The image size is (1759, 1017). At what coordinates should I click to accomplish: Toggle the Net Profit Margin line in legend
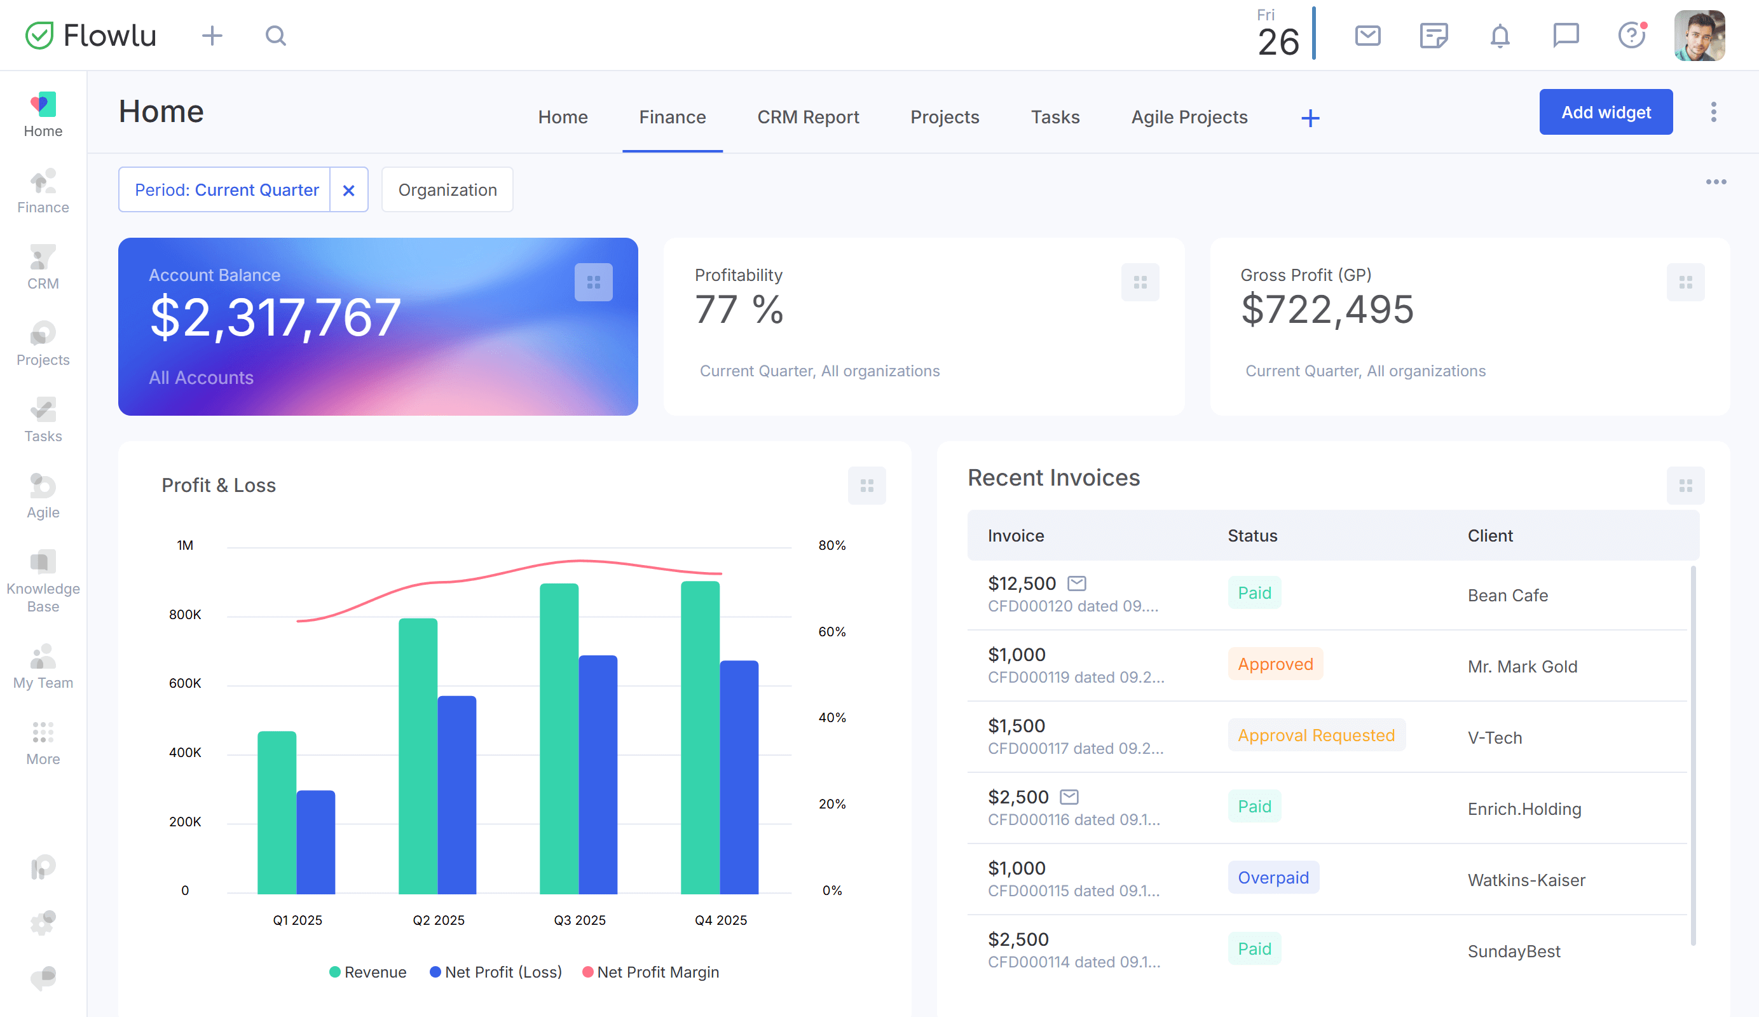point(651,972)
